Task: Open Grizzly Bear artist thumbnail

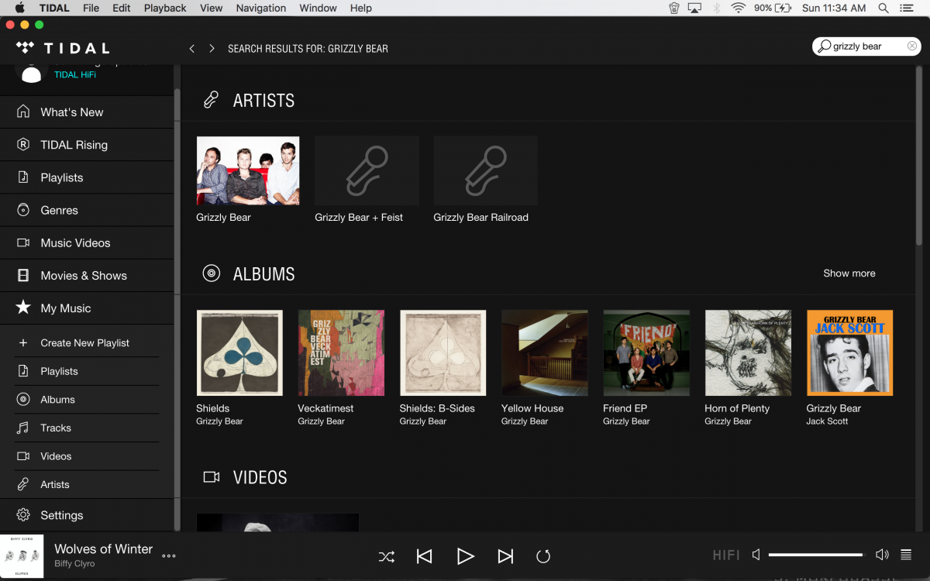Action: coord(248,170)
